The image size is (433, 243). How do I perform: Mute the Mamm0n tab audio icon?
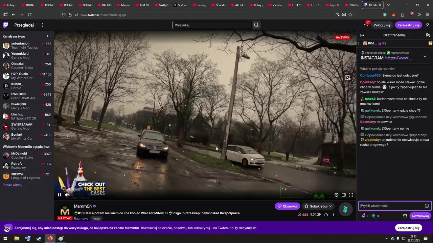[x=371, y=5]
